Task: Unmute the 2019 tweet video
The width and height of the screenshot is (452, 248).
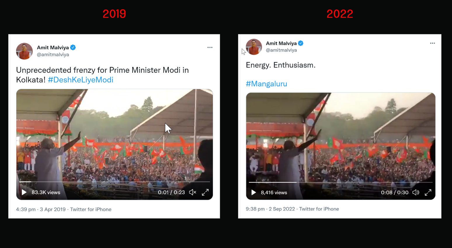Action: coord(193,192)
